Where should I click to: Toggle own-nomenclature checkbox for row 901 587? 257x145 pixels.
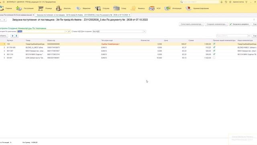(x=214, y=51)
